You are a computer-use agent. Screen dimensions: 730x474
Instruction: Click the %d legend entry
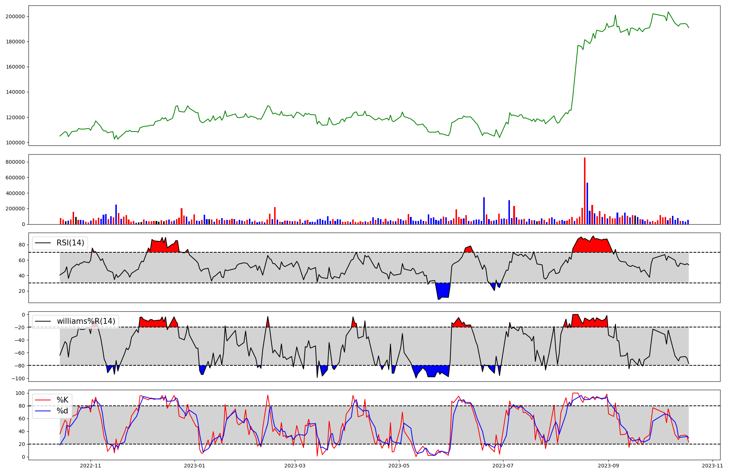coord(62,411)
